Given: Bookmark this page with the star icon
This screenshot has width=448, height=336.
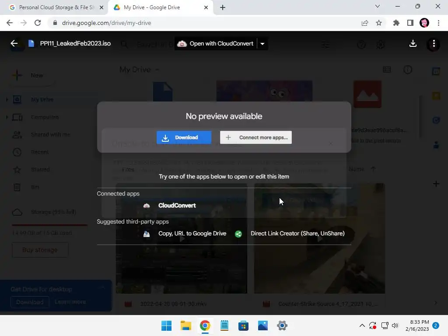Looking at the screenshot, I should [x=378, y=23].
